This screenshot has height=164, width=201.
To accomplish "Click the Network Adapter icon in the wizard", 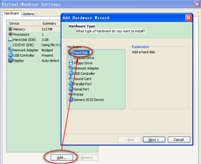I will [x=71, y=68].
